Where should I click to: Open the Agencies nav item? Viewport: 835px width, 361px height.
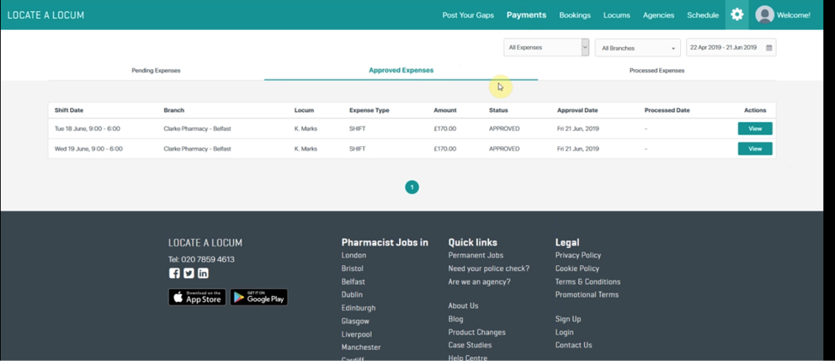pos(659,15)
